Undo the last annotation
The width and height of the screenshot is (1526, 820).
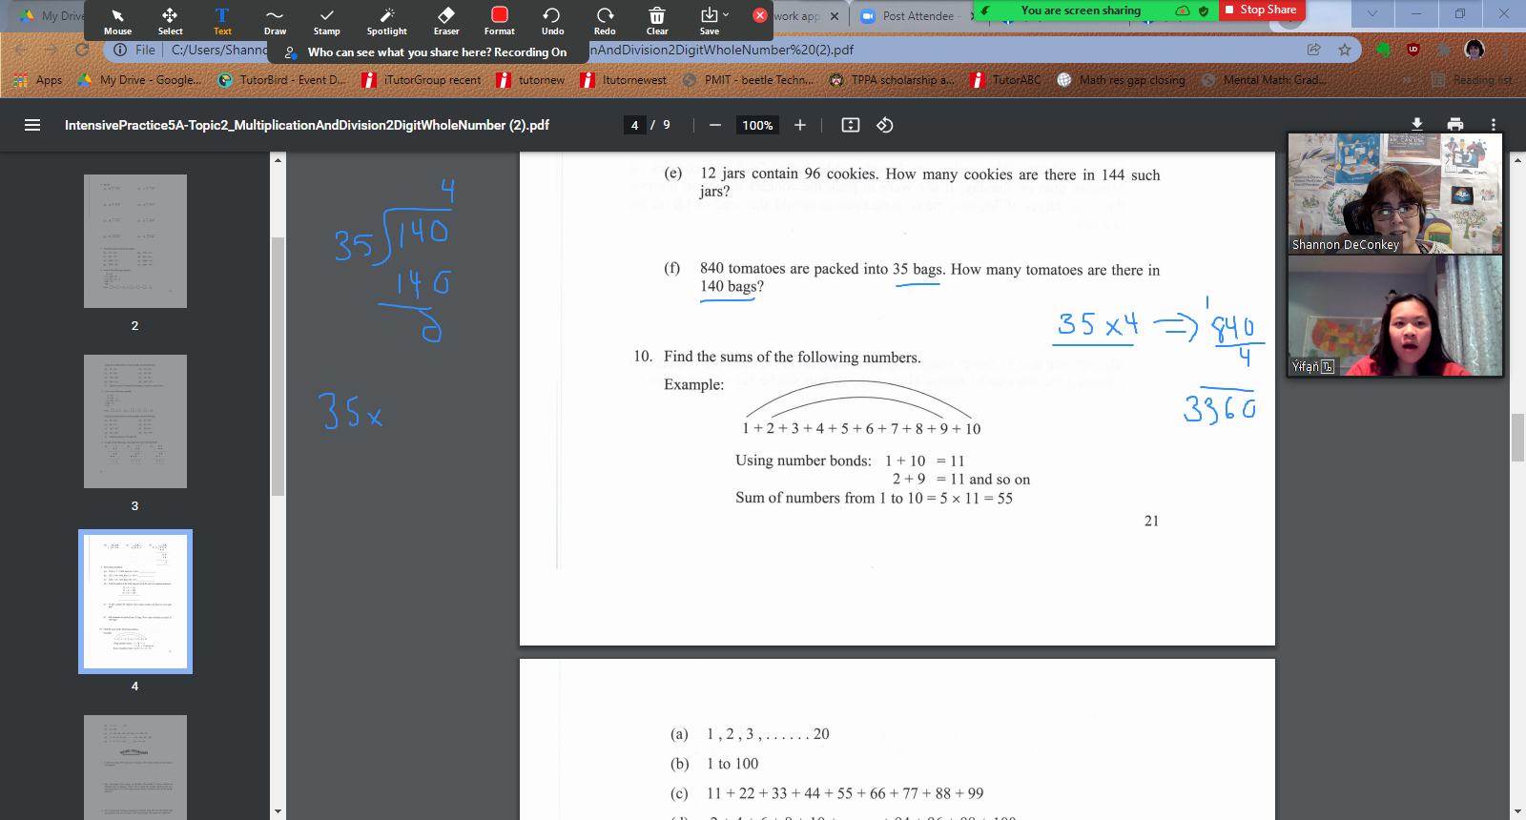(x=552, y=21)
